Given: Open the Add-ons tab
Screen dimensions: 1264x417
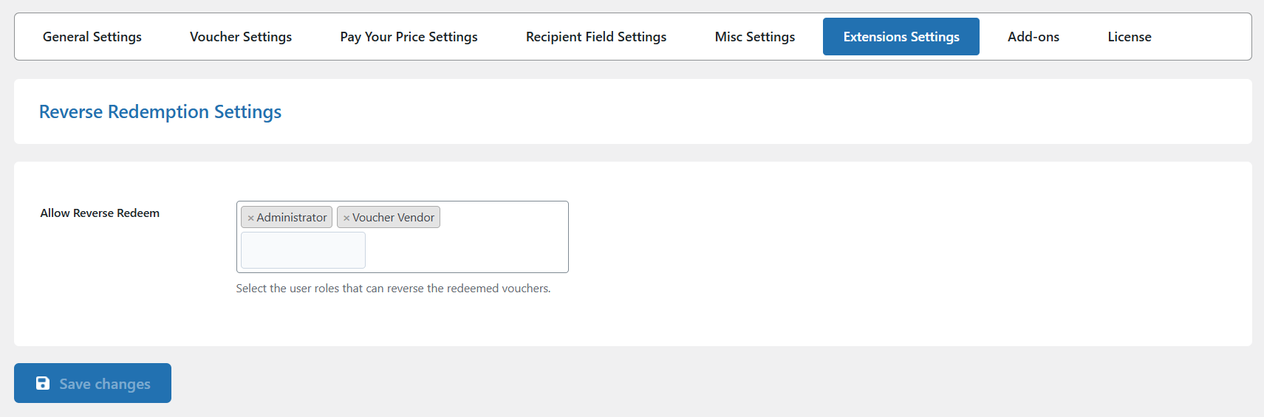Looking at the screenshot, I should click(1034, 37).
